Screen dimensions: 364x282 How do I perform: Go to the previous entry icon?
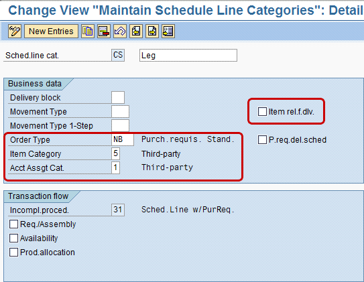coord(136,31)
